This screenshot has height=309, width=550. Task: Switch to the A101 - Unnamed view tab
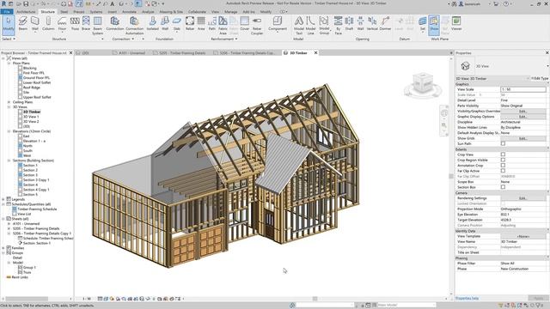(131, 53)
